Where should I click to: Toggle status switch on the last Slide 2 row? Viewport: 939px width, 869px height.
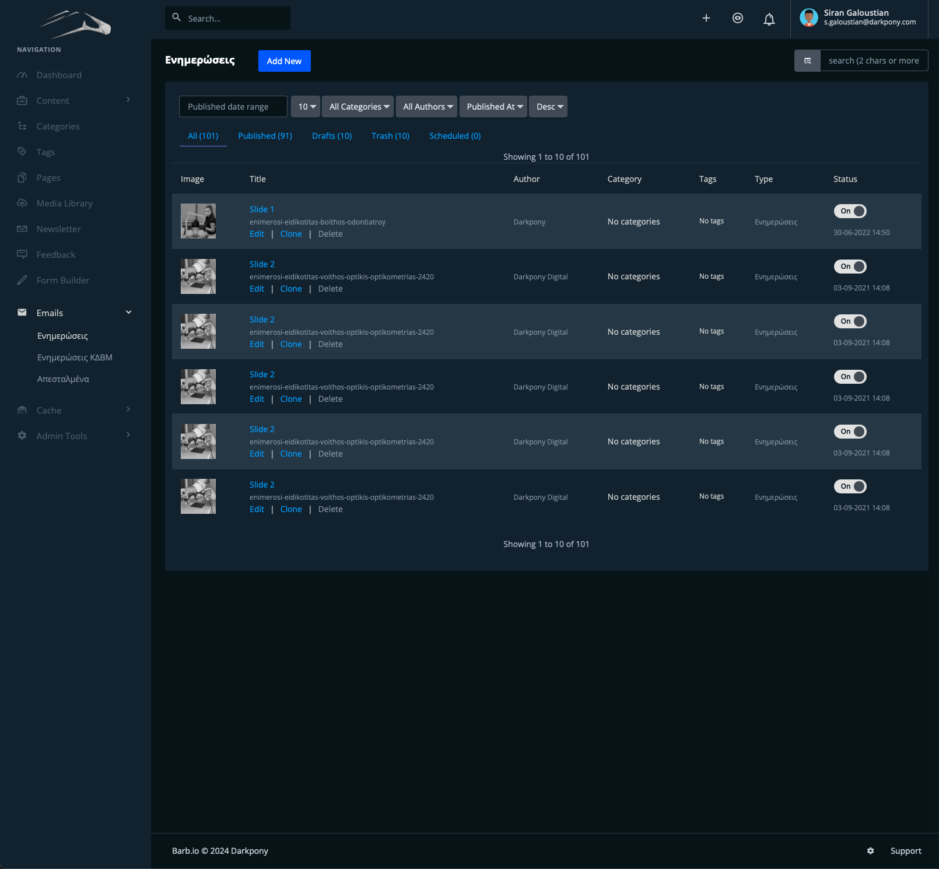coord(850,486)
